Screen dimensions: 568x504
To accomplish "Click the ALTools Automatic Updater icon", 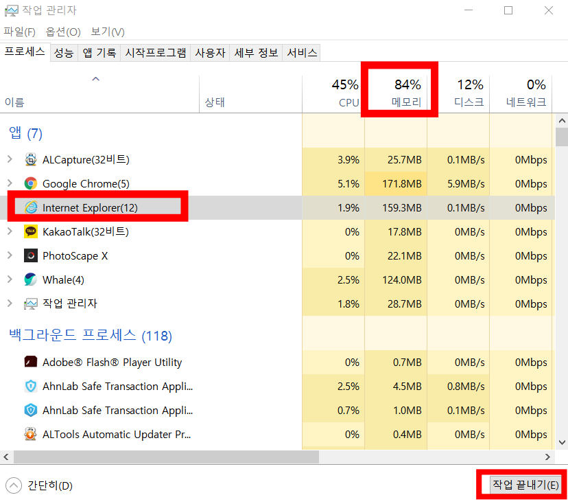I will pyautogui.click(x=31, y=434).
